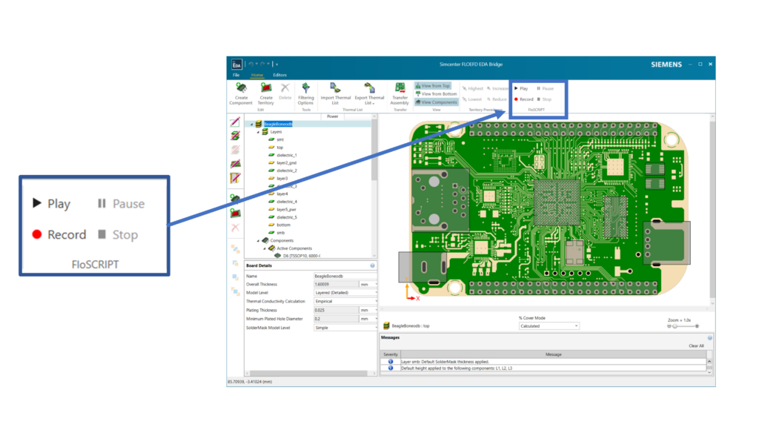The height and width of the screenshot is (427, 759).
Task: Enable View from Top
Action: pyautogui.click(x=435, y=85)
